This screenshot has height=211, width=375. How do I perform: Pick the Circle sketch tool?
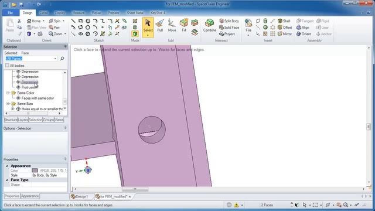tap(88, 21)
